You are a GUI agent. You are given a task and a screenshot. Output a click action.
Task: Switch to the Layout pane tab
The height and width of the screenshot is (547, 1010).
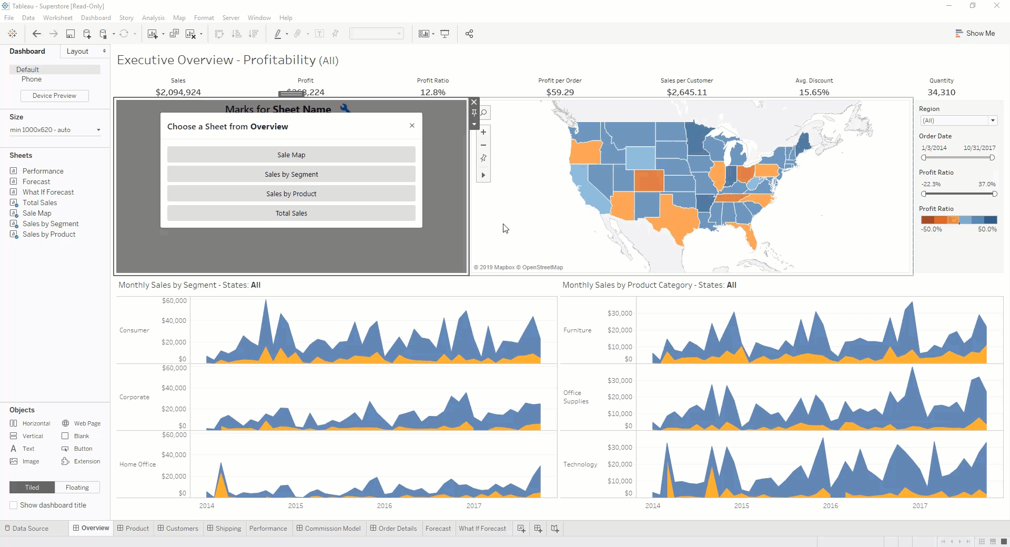pyautogui.click(x=77, y=51)
